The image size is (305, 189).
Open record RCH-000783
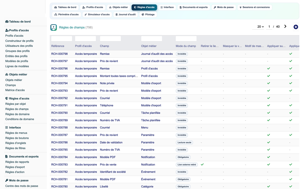pos(59,165)
